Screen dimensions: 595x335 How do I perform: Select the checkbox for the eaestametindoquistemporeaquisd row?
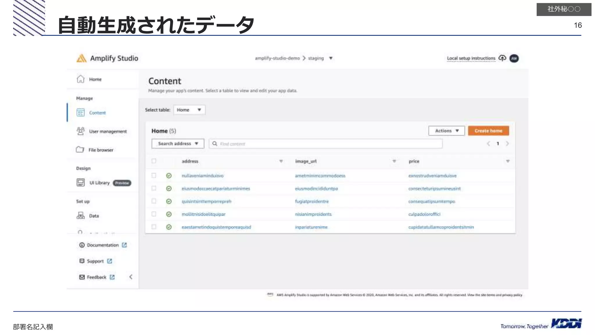point(154,227)
